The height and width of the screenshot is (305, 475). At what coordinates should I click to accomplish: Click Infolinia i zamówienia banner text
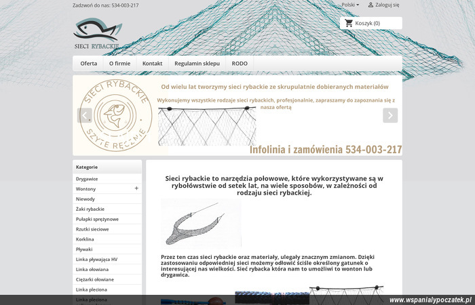click(326, 150)
